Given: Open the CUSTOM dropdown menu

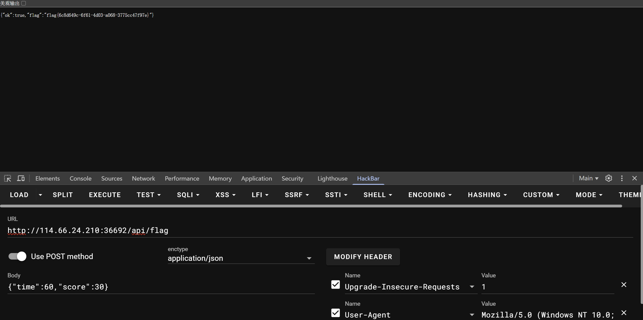Looking at the screenshot, I should click(x=541, y=195).
